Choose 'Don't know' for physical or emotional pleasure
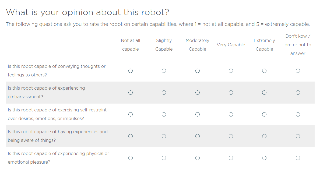 coord(298,158)
